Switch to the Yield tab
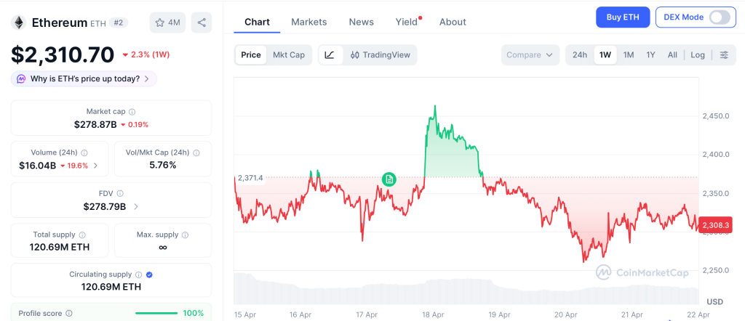 [407, 22]
